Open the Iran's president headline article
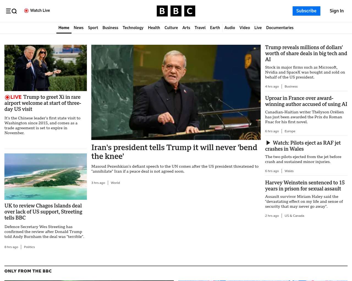 (174, 152)
